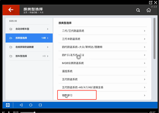Go to home via house icon

[149, 10]
